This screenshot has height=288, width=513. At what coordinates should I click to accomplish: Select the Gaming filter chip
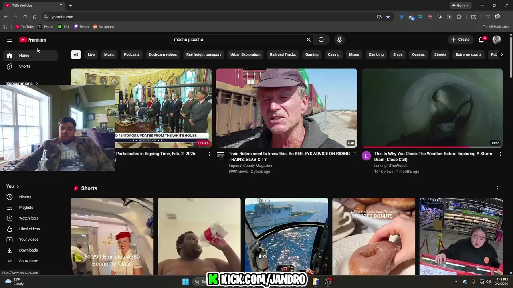click(x=312, y=54)
